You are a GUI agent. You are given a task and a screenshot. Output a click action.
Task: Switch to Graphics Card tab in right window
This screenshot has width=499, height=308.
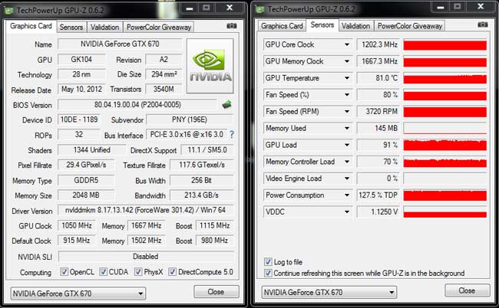282,26
